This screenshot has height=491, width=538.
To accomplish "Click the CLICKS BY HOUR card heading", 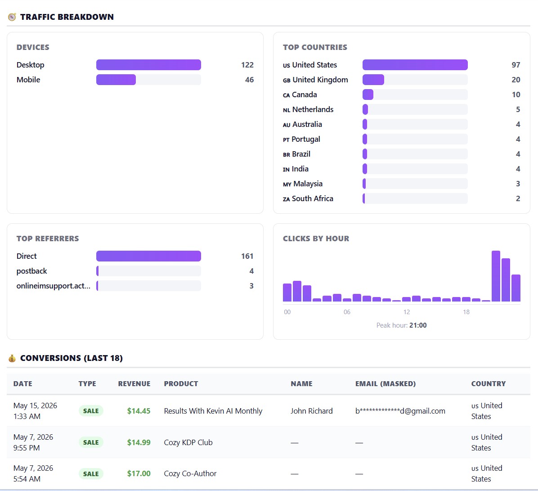I will (x=316, y=239).
